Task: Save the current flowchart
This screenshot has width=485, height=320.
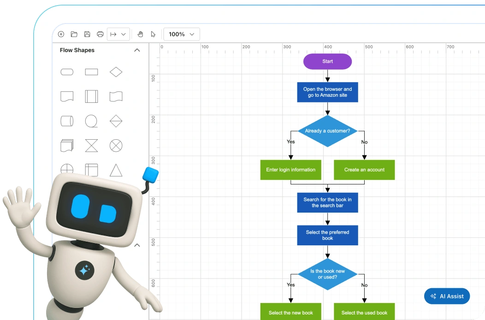Action: pyautogui.click(x=87, y=34)
